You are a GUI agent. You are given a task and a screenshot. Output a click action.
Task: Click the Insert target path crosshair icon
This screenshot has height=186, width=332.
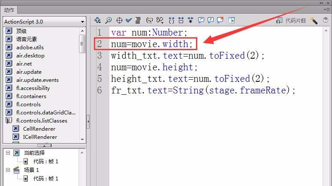pyautogui.click(x=119, y=20)
